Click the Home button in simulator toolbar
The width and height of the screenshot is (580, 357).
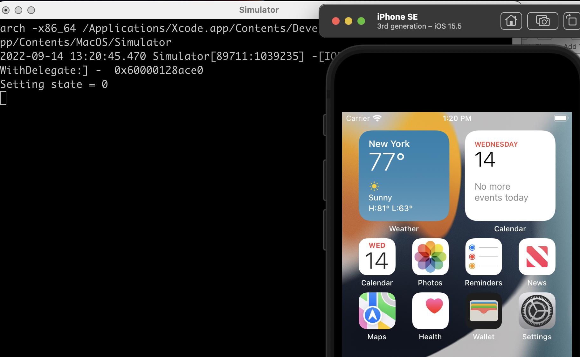[x=511, y=21]
